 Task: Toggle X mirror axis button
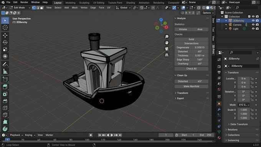pos(186,13)
